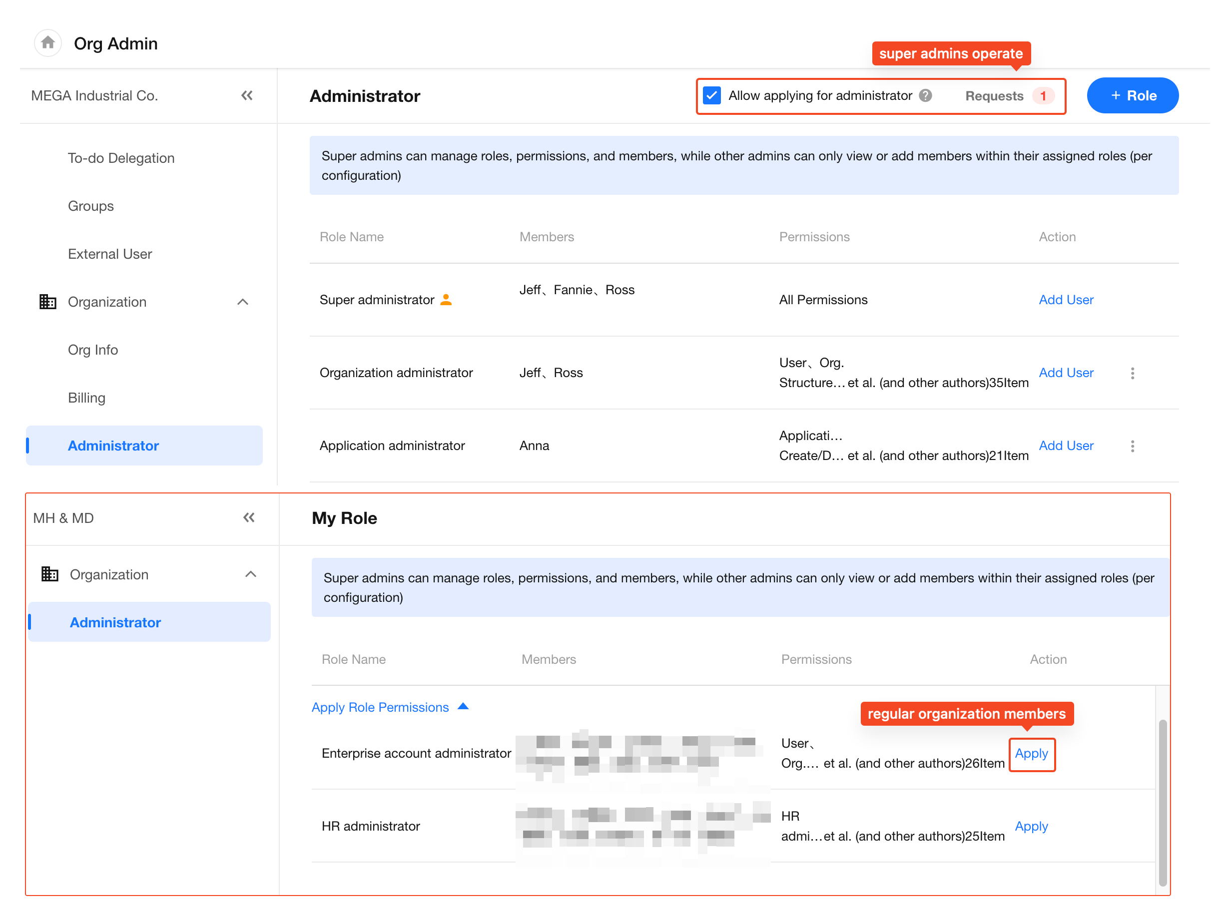1230x916 pixels.
Task: Click the help icon next to Allow applying
Action: pos(925,95)
